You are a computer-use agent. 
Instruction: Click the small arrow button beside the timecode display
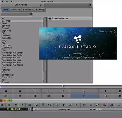pyautogui.click(x=30, y=109)
